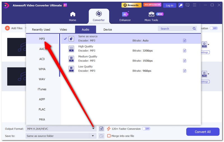Click the Log in button
The image size is (224, 142).
click(x=169, y=5)
